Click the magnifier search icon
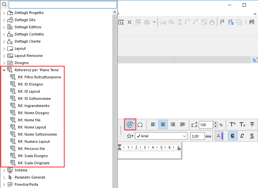The image size is (258, 188). (5, 5)
